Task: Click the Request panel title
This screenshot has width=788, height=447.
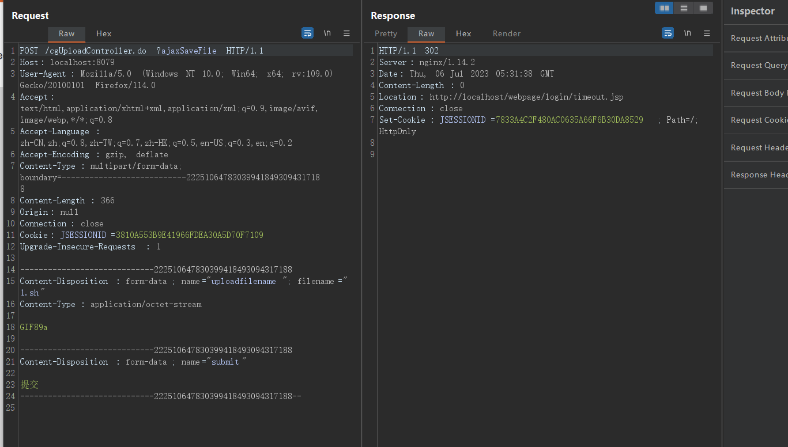Action: coord(30,16)
